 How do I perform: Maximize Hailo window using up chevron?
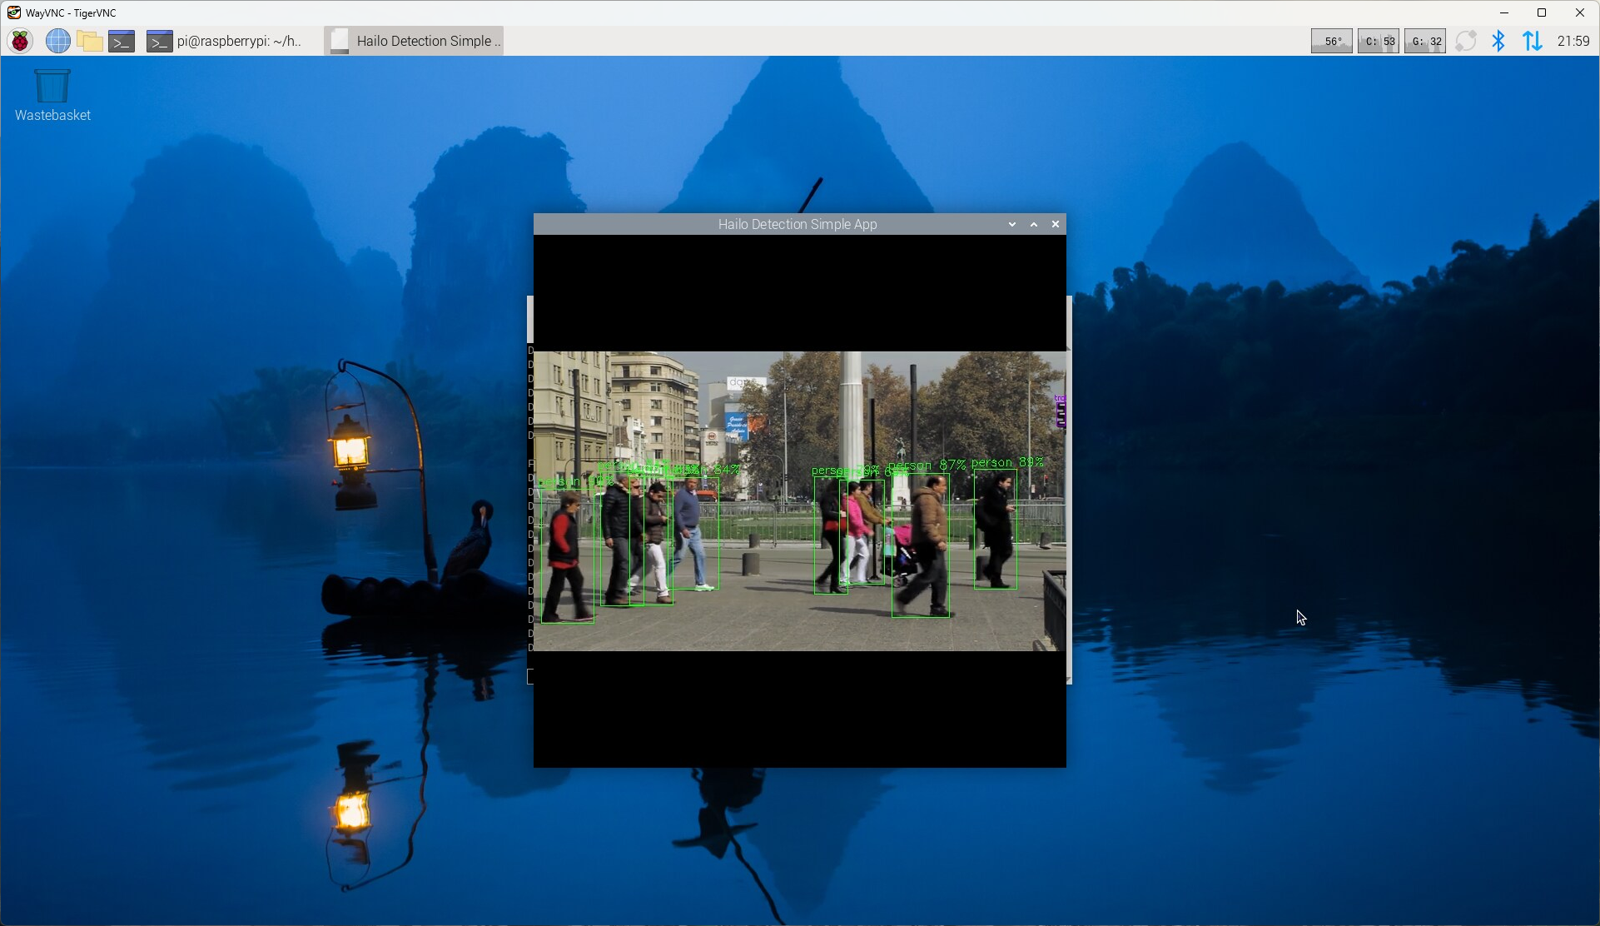[x=1034, y=224]
